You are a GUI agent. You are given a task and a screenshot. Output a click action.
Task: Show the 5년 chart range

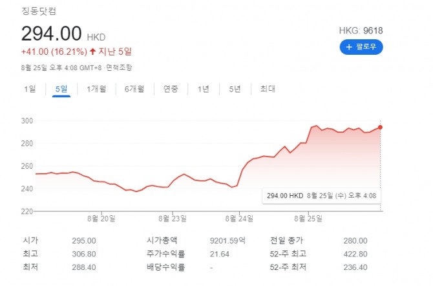coord(235,89)
